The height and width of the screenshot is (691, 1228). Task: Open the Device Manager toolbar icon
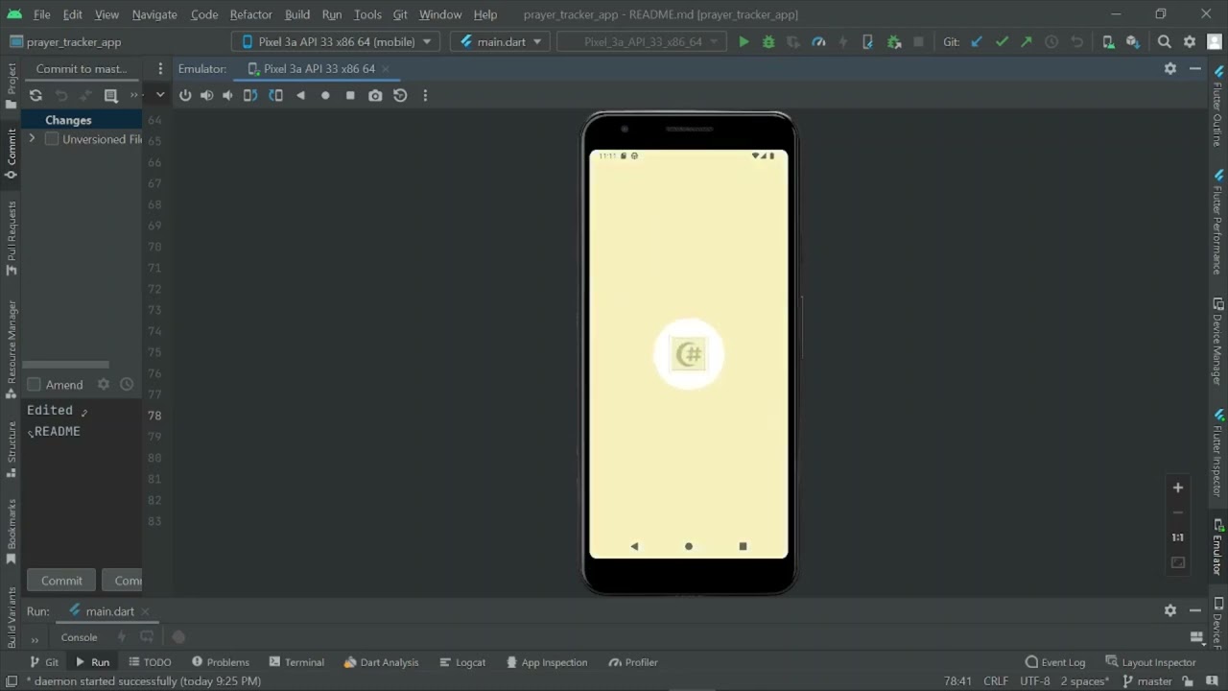click(x=1108, y=41)
